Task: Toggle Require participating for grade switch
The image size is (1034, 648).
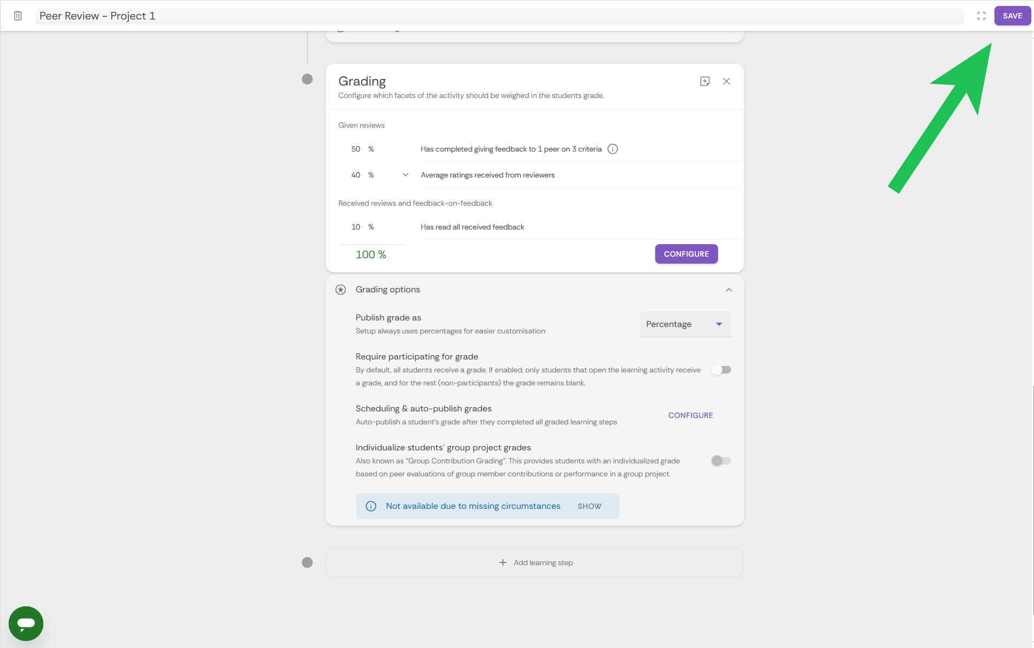Action: (721, 370)
